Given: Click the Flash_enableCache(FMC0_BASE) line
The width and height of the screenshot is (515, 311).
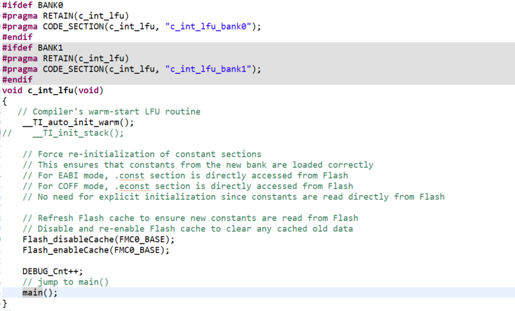Looking at the screenshot, I should [96, 250].
